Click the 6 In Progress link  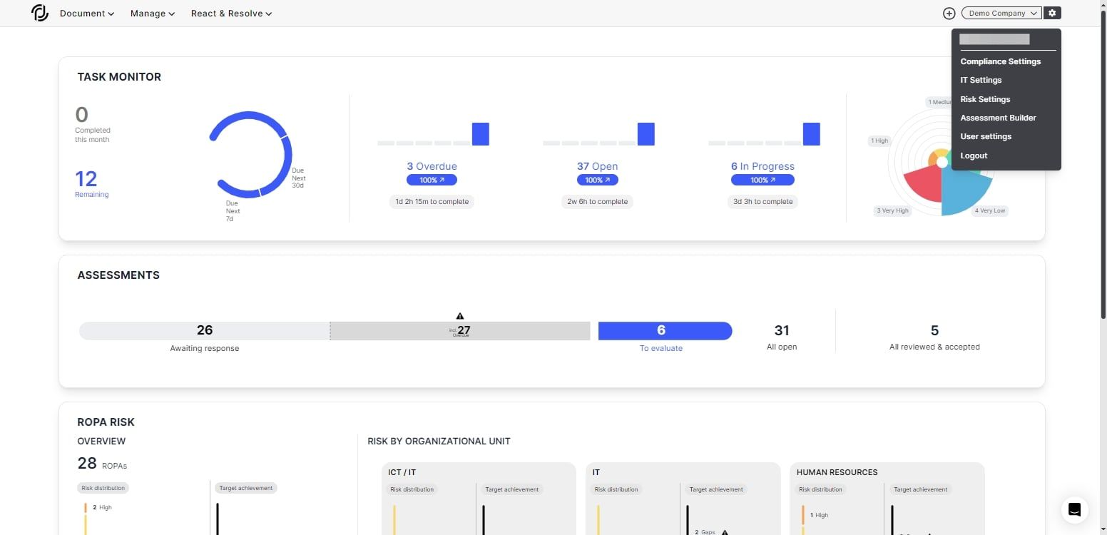click(762, 166)
